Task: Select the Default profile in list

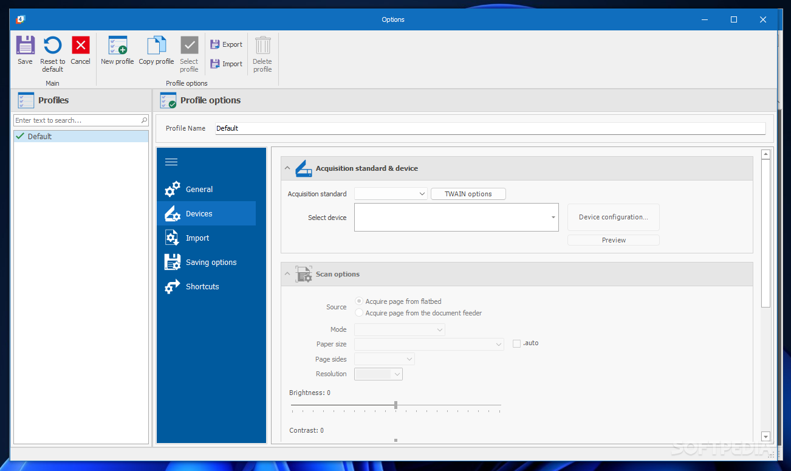Action: [81, 136]
